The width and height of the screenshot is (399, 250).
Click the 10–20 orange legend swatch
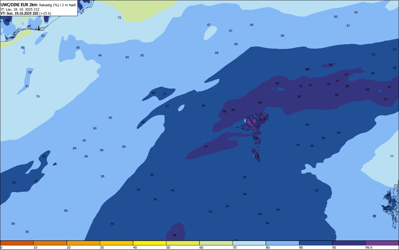[50, 243]
